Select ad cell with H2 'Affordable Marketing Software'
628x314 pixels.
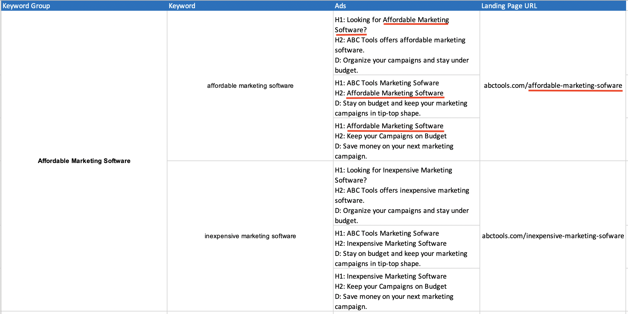[407, 96]
